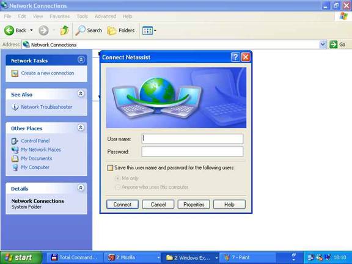Click the Address bar text field
This screenshot has height=264, width=352.
[170, 45]
